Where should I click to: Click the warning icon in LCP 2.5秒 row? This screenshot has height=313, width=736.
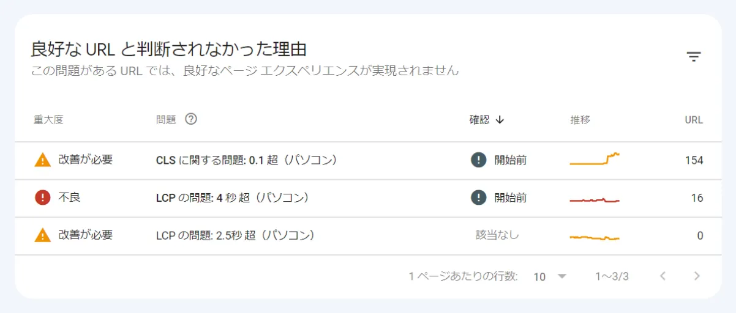point(42,235)
